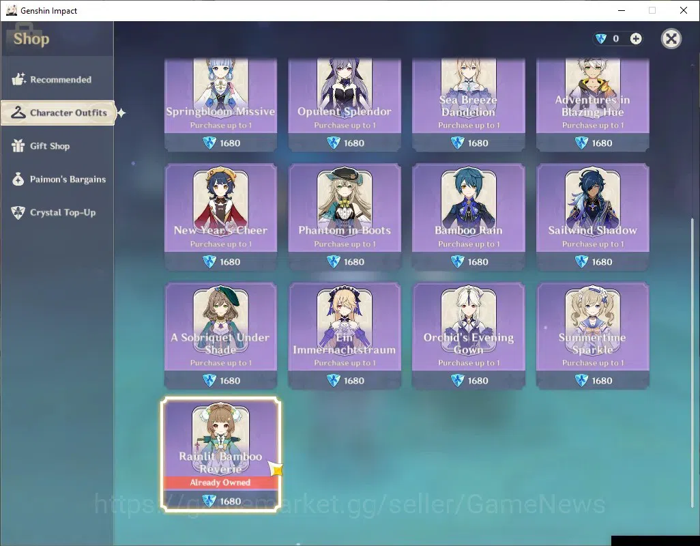Screen dimensions: 700x546
Task: Open the Sea Breeze Dandelion outfit
Action: pyautogui.click(x=468, y=105)
